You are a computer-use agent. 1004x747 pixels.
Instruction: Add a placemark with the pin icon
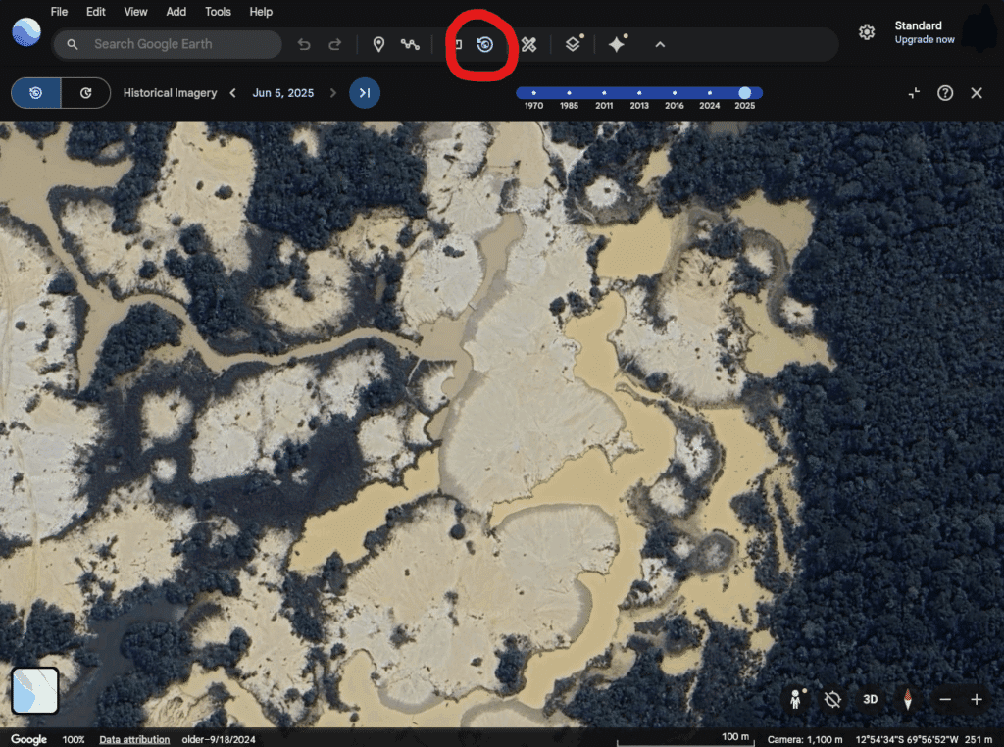[378, 44]
